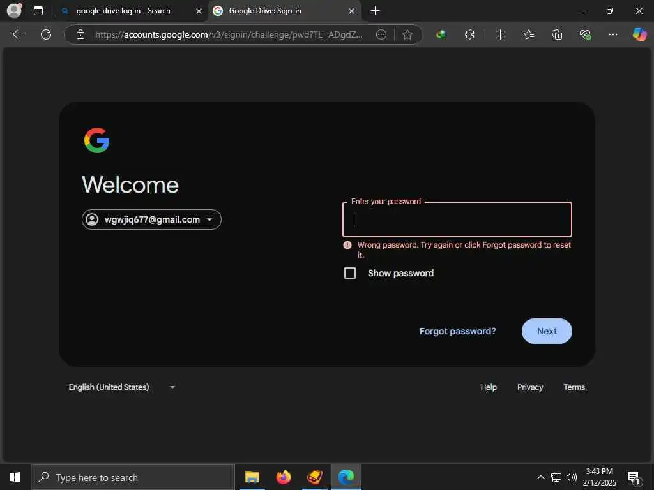Open the orange notebook app in taskbar
The width and height of the screenshot is (654, 490).
315,477
